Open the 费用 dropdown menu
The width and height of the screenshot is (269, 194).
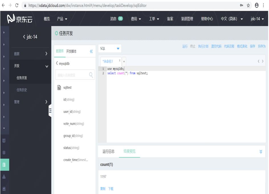point(136,19)
